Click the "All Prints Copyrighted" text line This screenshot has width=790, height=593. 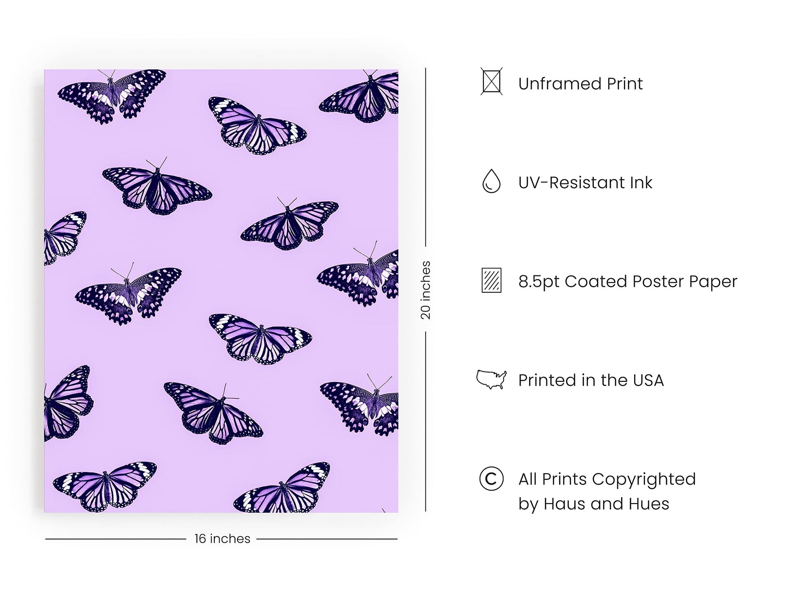point(607,479)
